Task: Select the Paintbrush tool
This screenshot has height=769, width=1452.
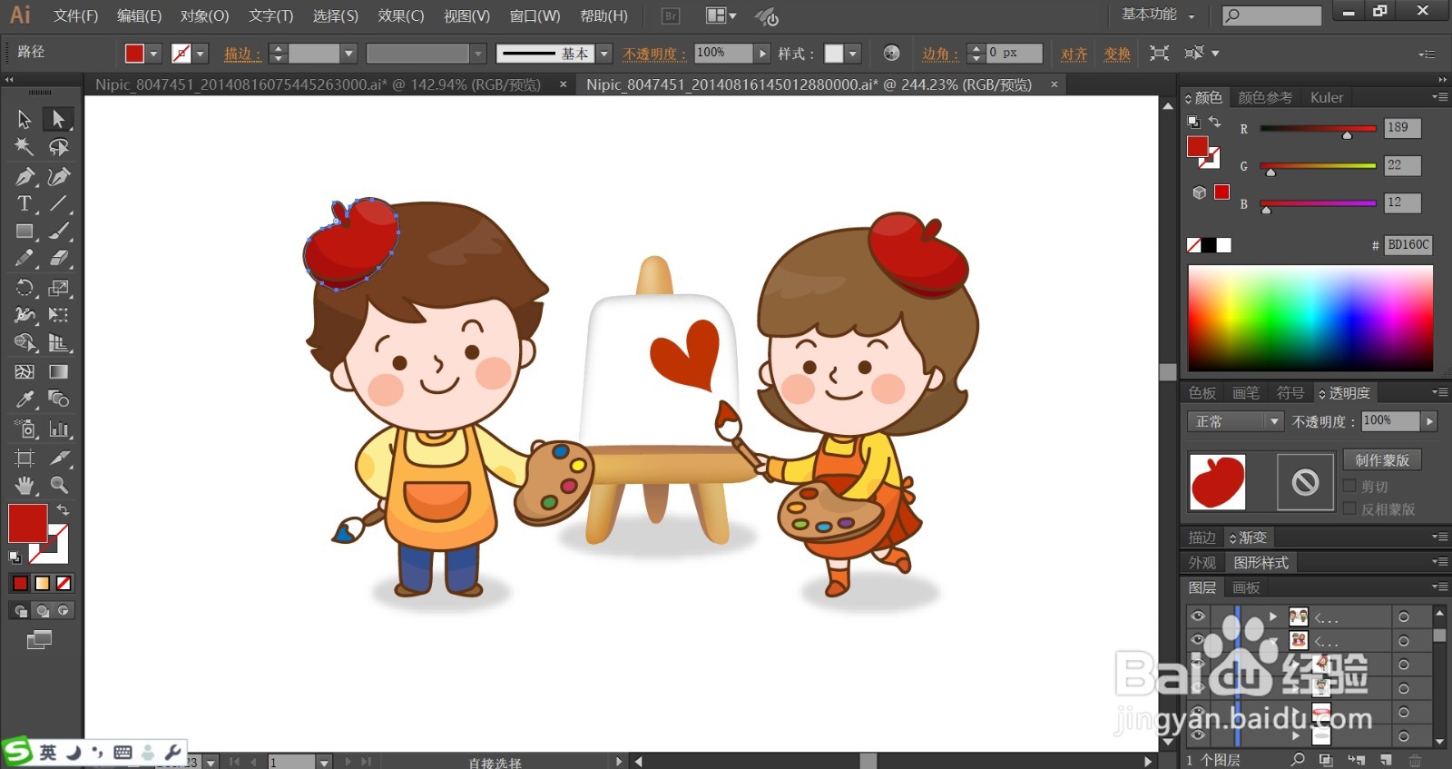Action: (58, 232)
